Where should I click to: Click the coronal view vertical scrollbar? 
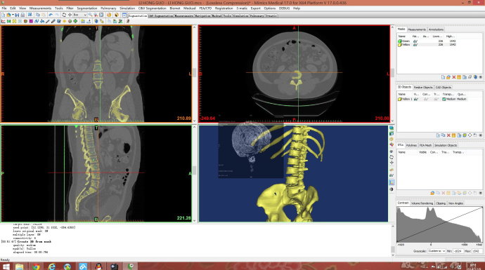[194, 74]
